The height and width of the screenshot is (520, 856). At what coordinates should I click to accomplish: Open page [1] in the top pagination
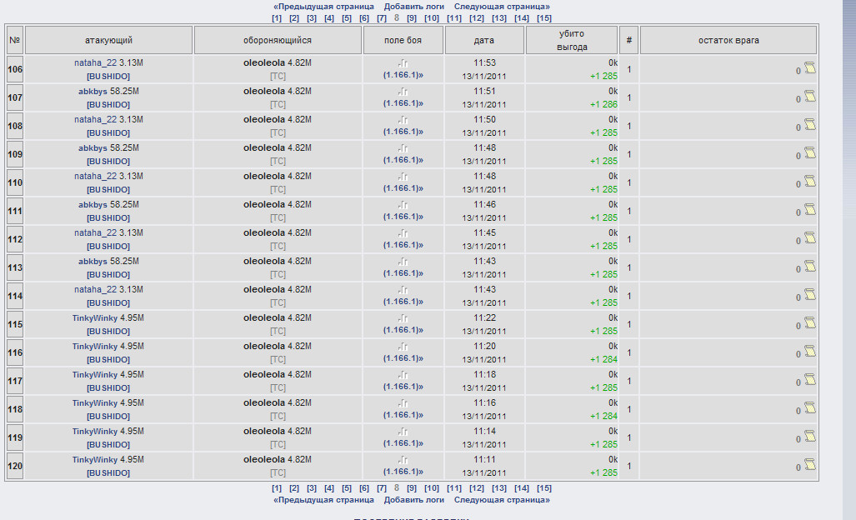click(x=277, y=18)
